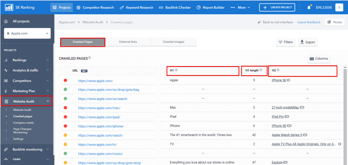This screenshot has height=165, width=348.
Task: Click the Explore H2 link
Action: [277, 162]
